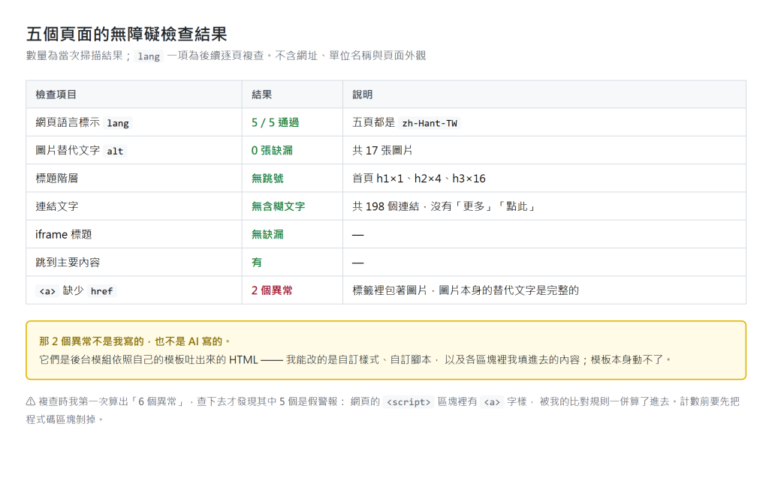Click the 共 17 張圖片 description
The height and width of the screenshot is (496, 769).
coord(382,151)
